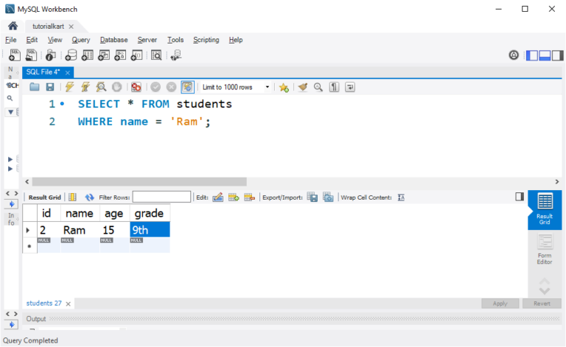
Task: Open the Scripting menu
Action: [206, 40]
